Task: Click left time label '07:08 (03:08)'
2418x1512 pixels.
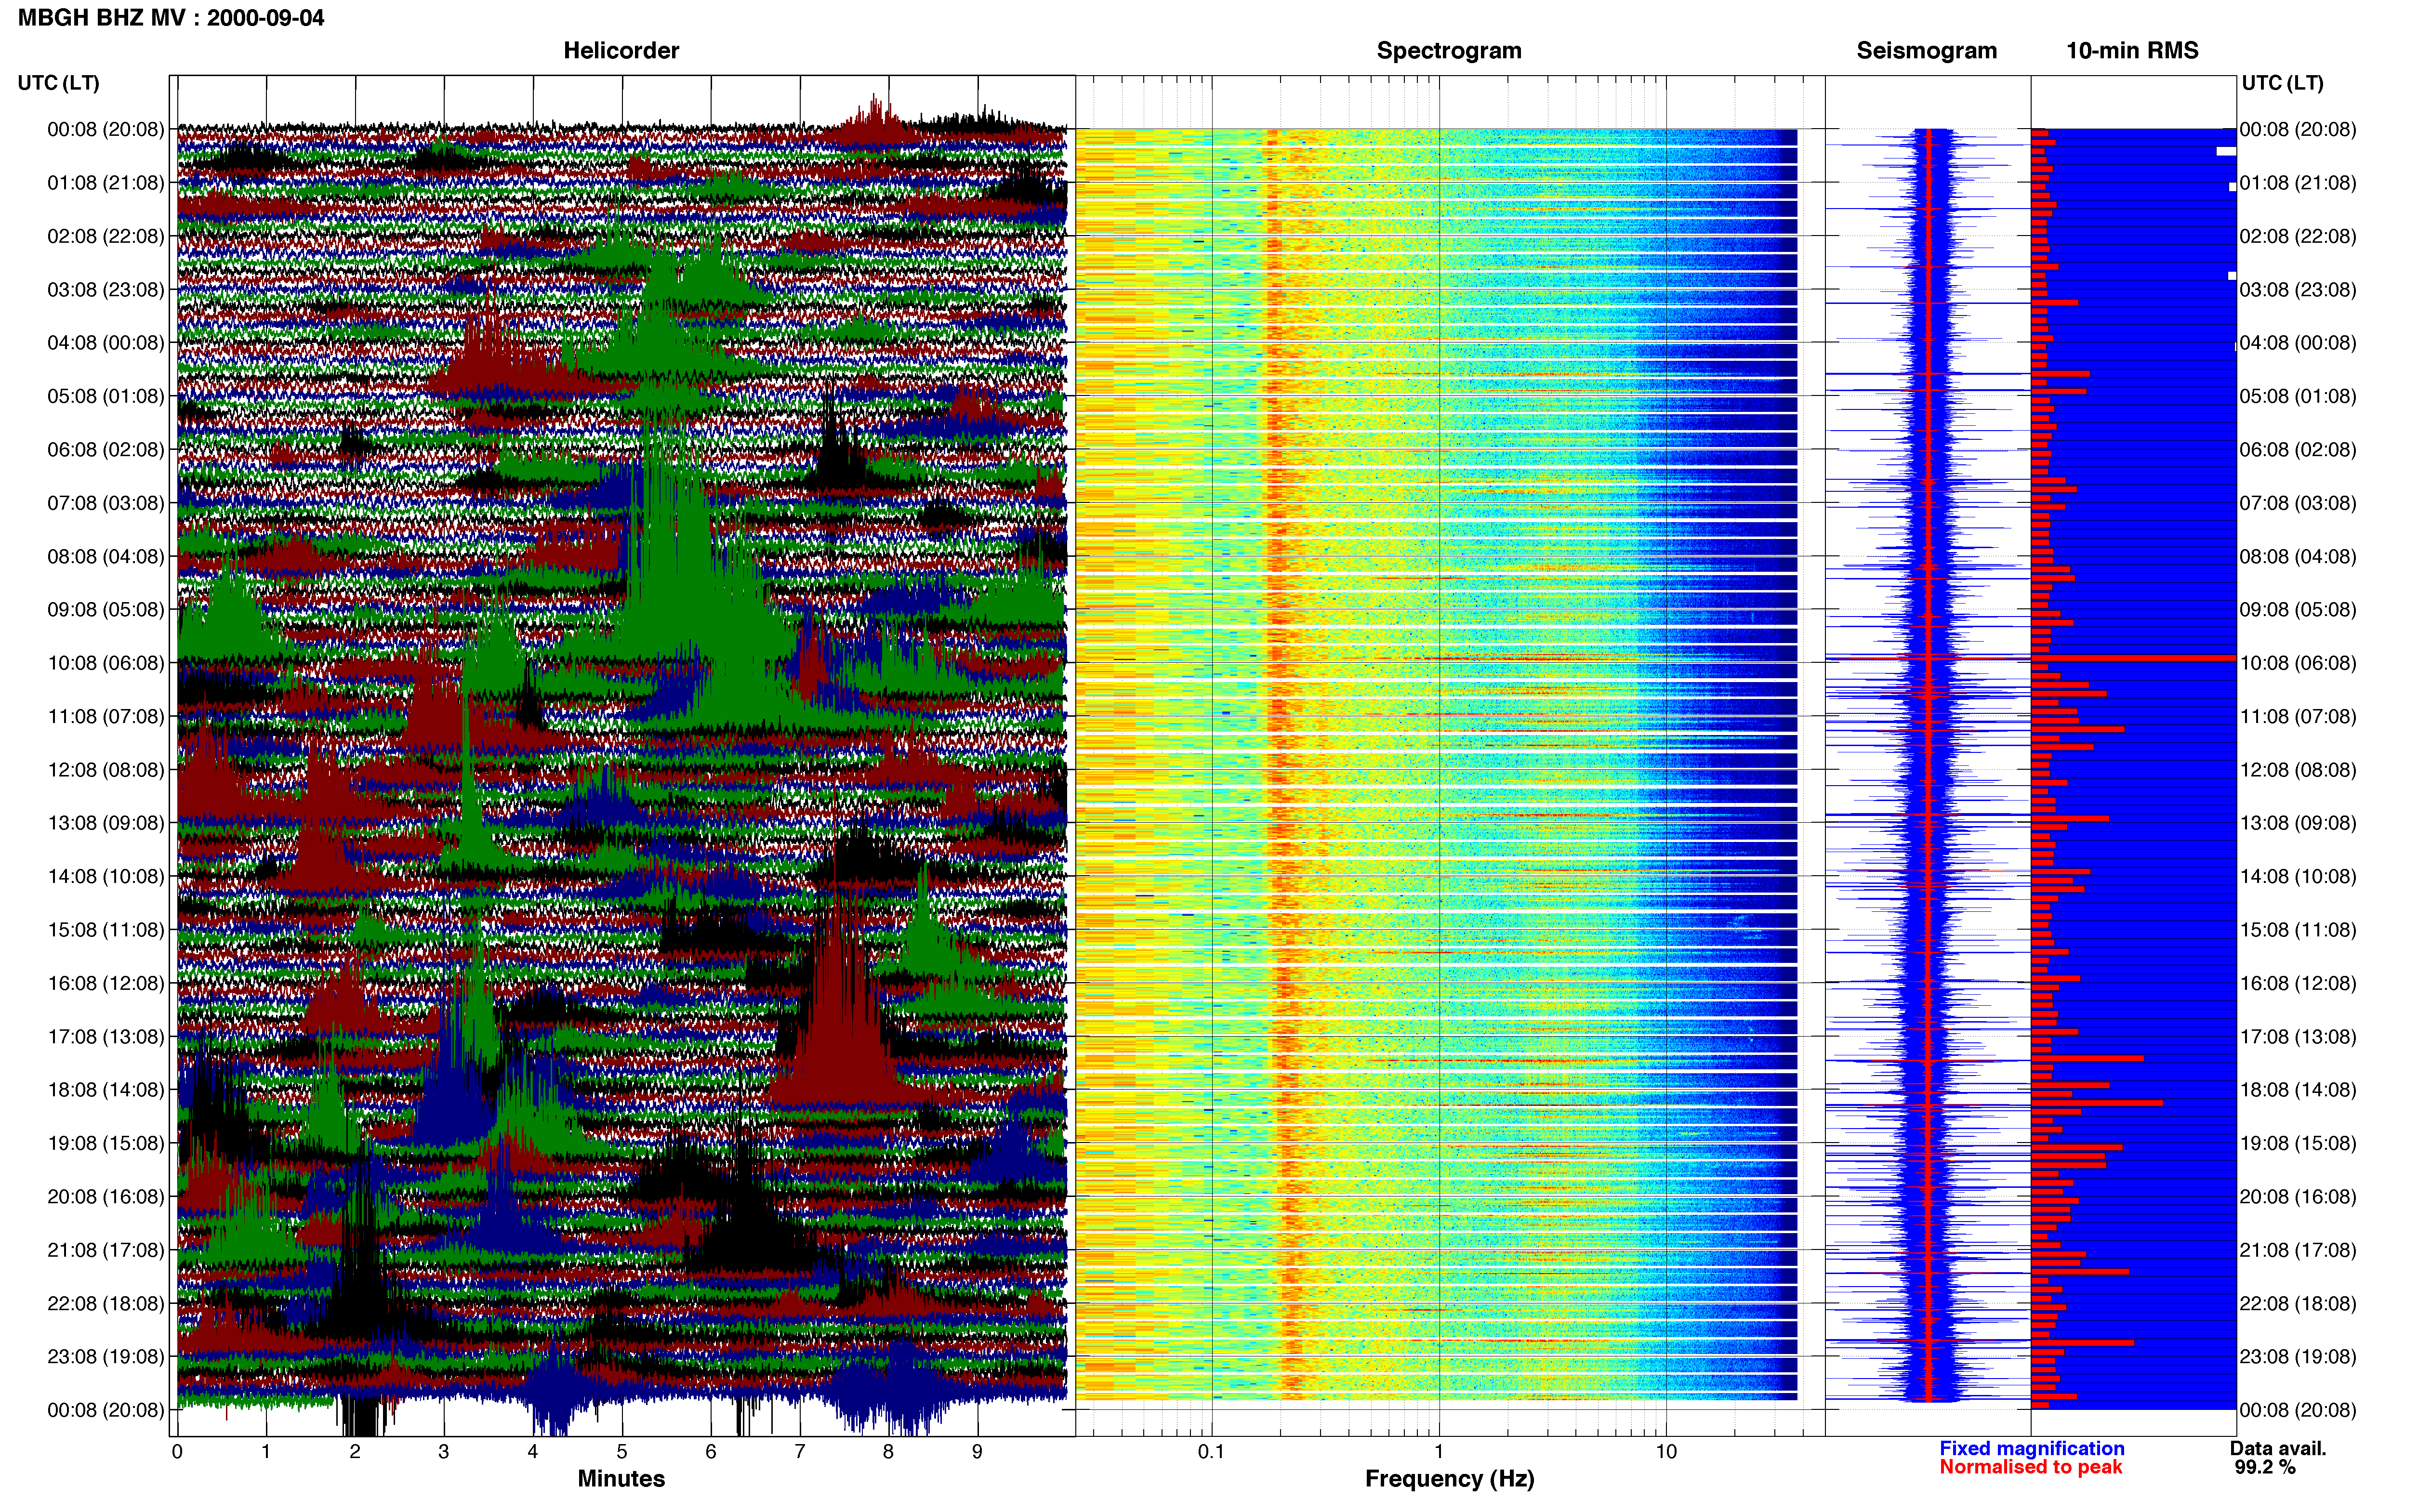Action: [x=106, y=503]
